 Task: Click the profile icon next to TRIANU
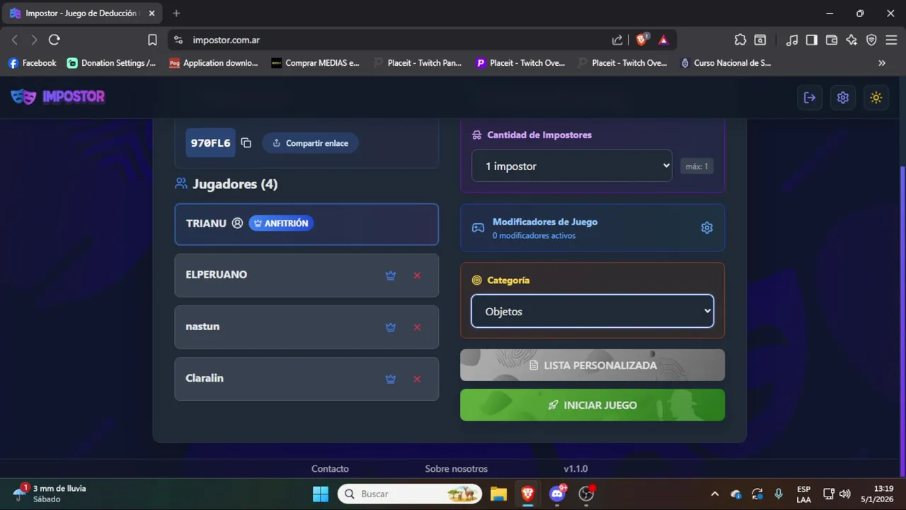(x=238, y=223)
